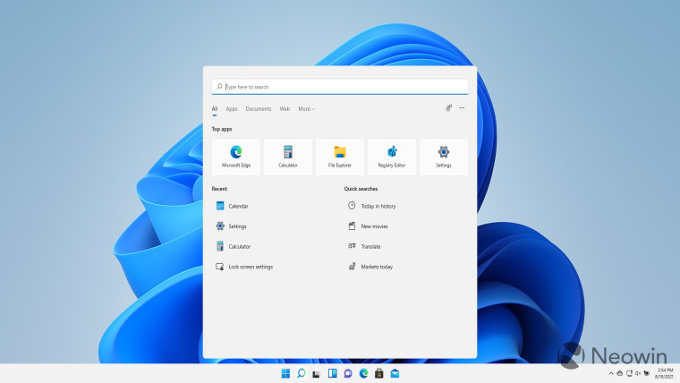Click the OneDrive cloud icon in system tray
The width and height of the screenshot is (680, 383).
pos(620,373)
